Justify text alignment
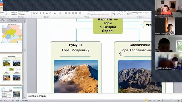Screen dimensions: 182x102 click(x=76, y=13)
